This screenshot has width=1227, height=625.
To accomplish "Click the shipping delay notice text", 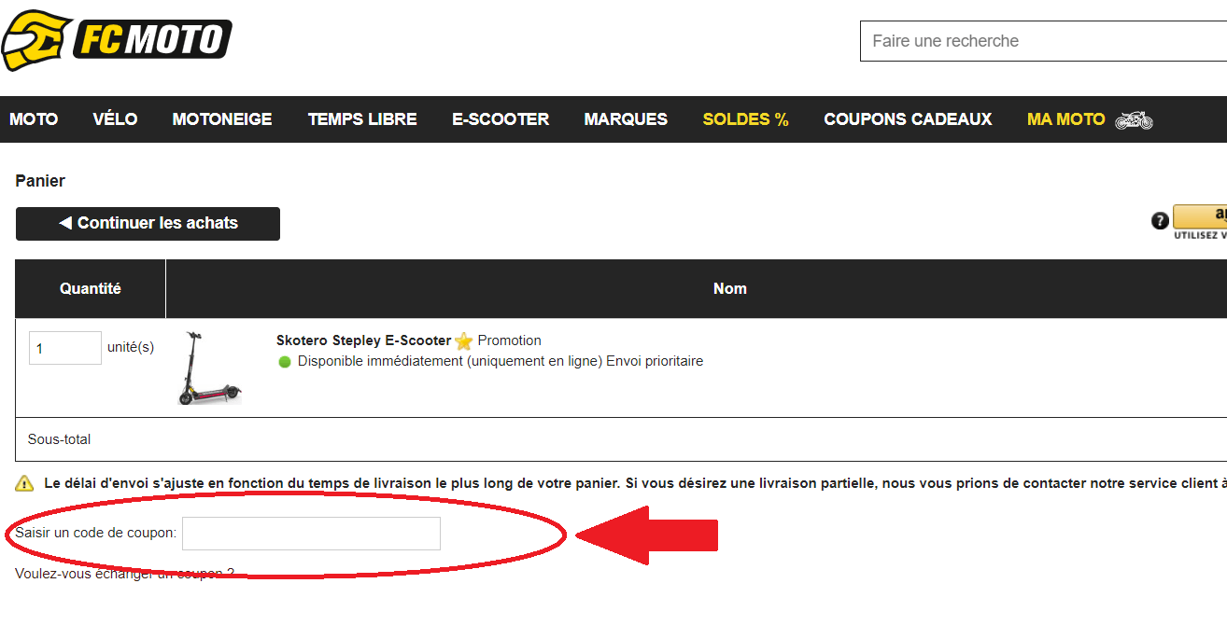I will pos(635,483).
